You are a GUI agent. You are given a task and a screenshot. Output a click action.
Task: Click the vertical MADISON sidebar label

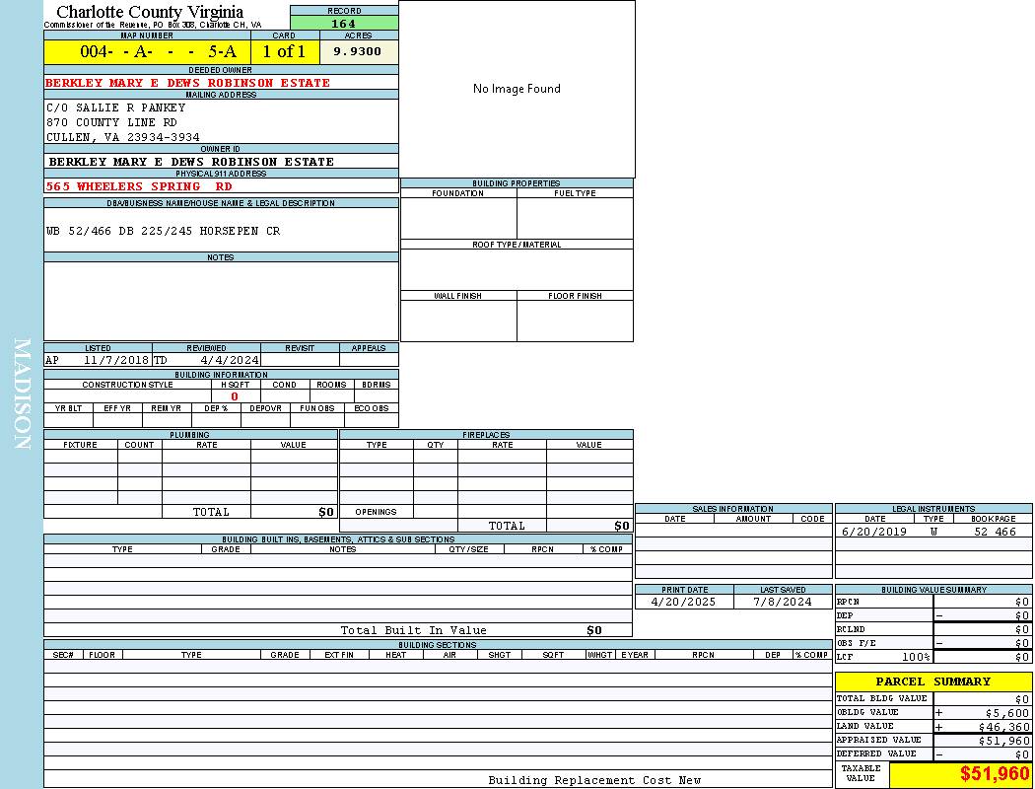coord(22,394)
